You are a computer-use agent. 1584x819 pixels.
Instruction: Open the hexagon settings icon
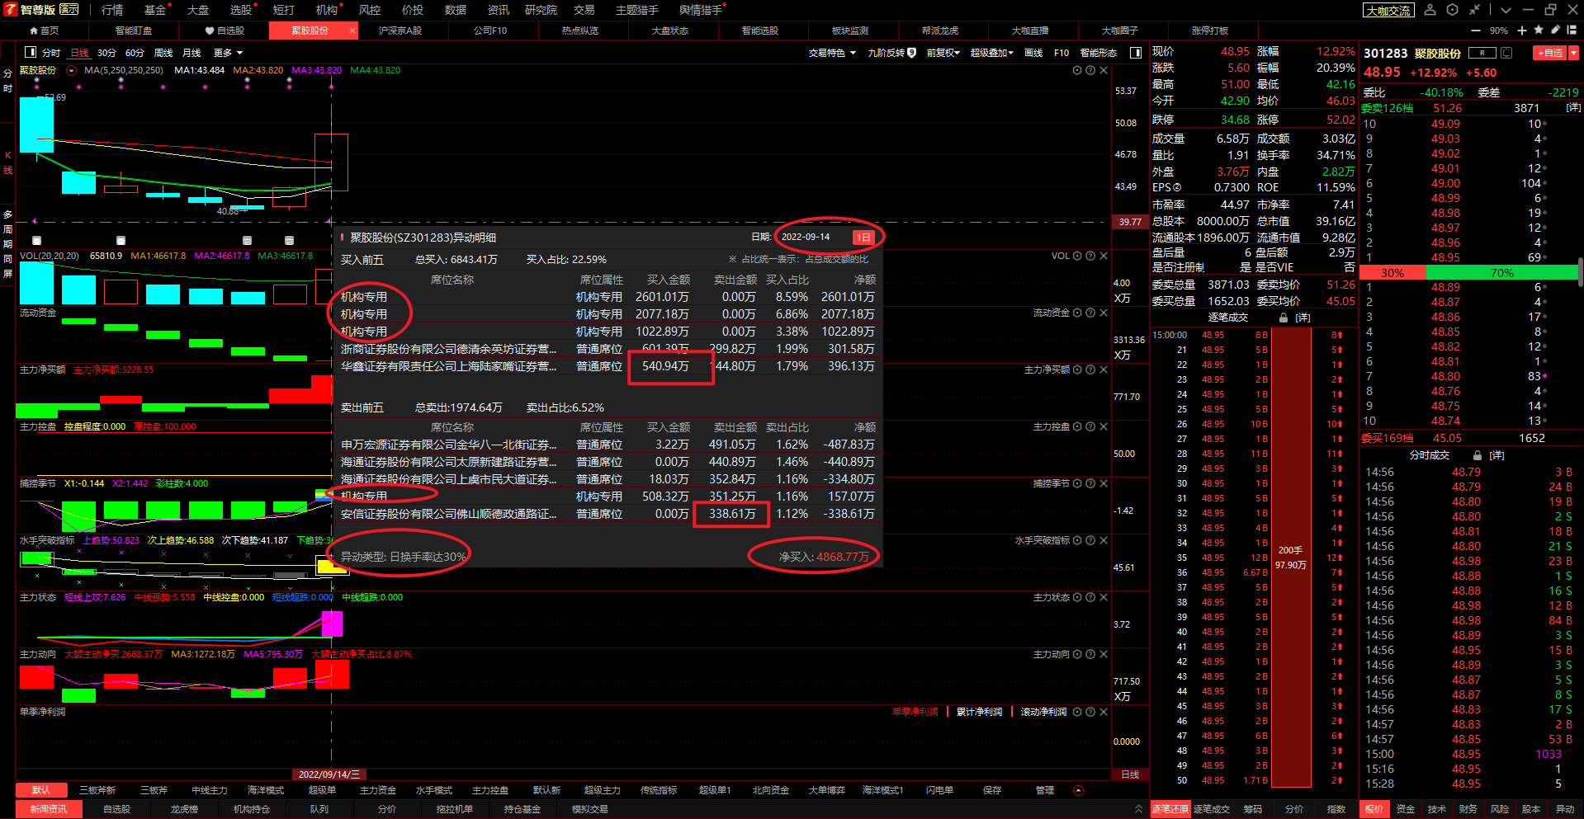click(1452, 10)
